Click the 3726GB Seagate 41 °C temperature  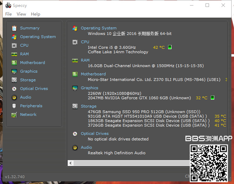(220, 125)
